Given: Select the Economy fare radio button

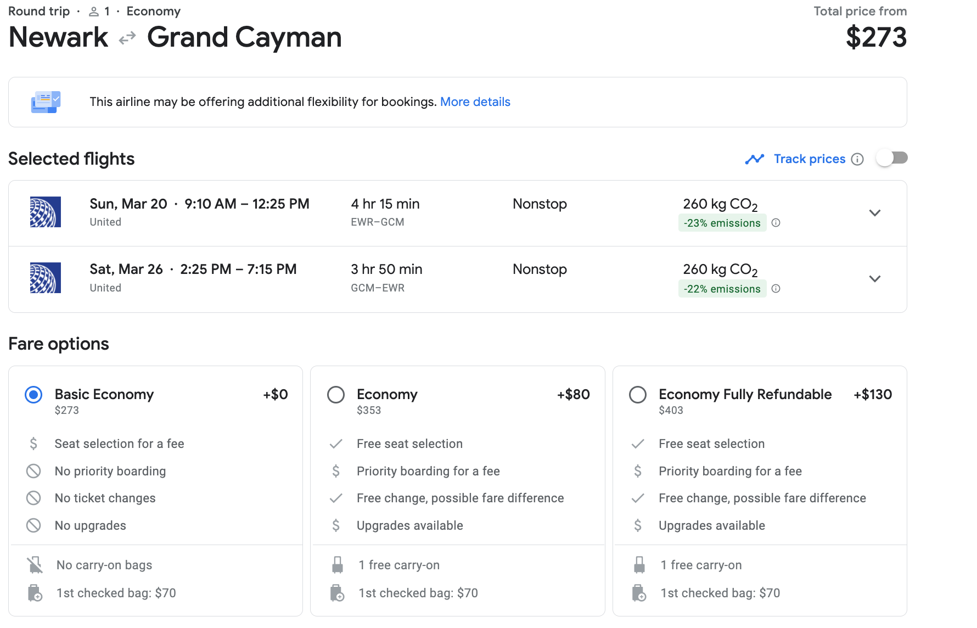Looking at the screenshot, I should 336,395.
